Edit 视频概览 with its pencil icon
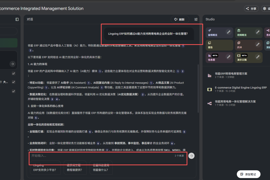 (x=258, y=32)
